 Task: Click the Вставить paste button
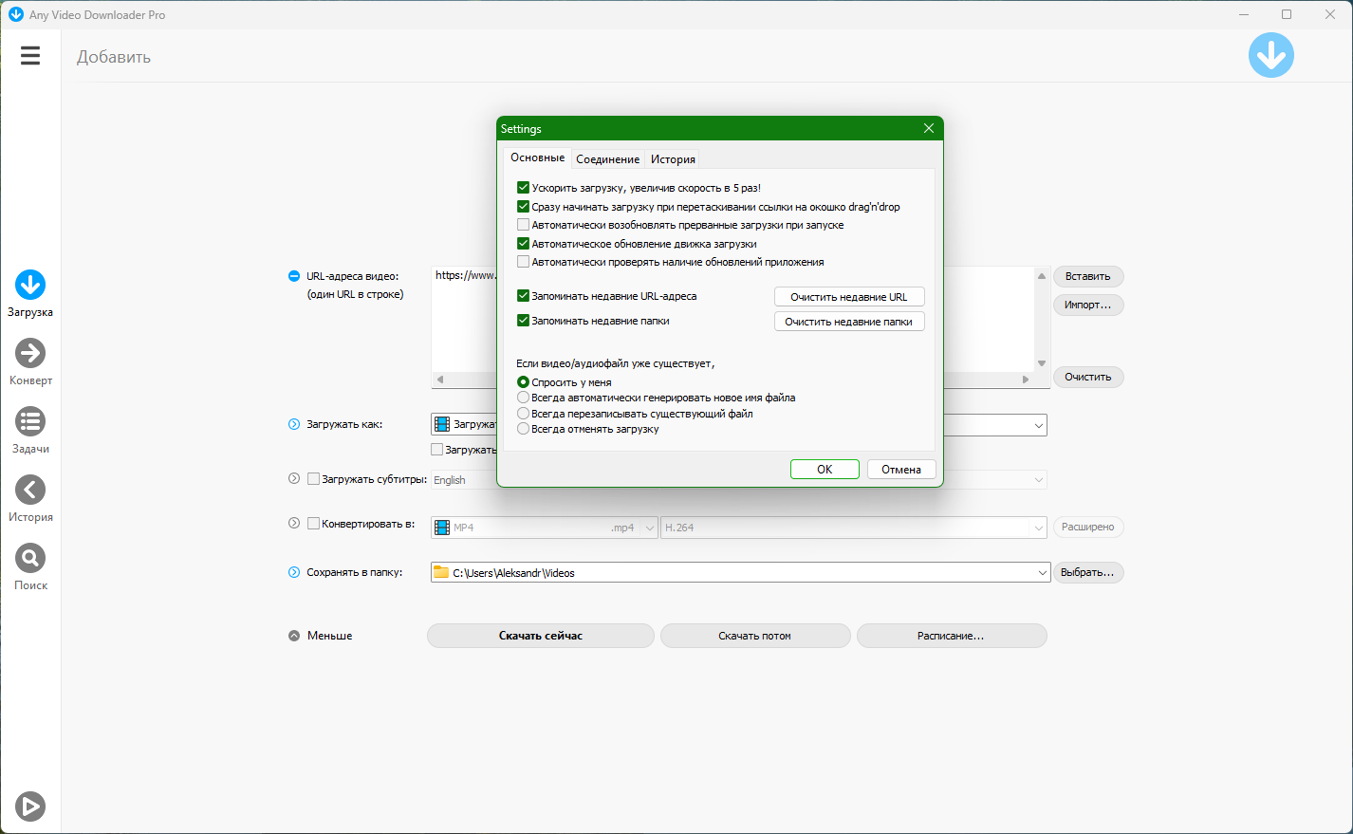(1088, 276)
